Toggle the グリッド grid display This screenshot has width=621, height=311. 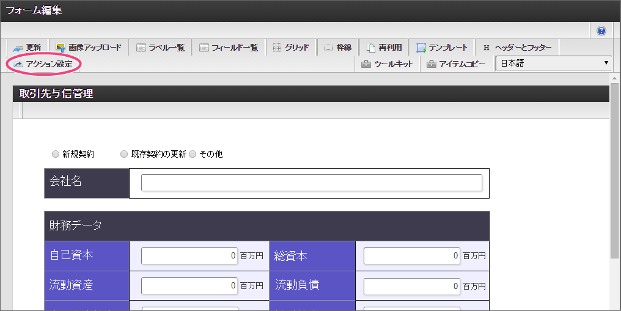click(290, 48)
